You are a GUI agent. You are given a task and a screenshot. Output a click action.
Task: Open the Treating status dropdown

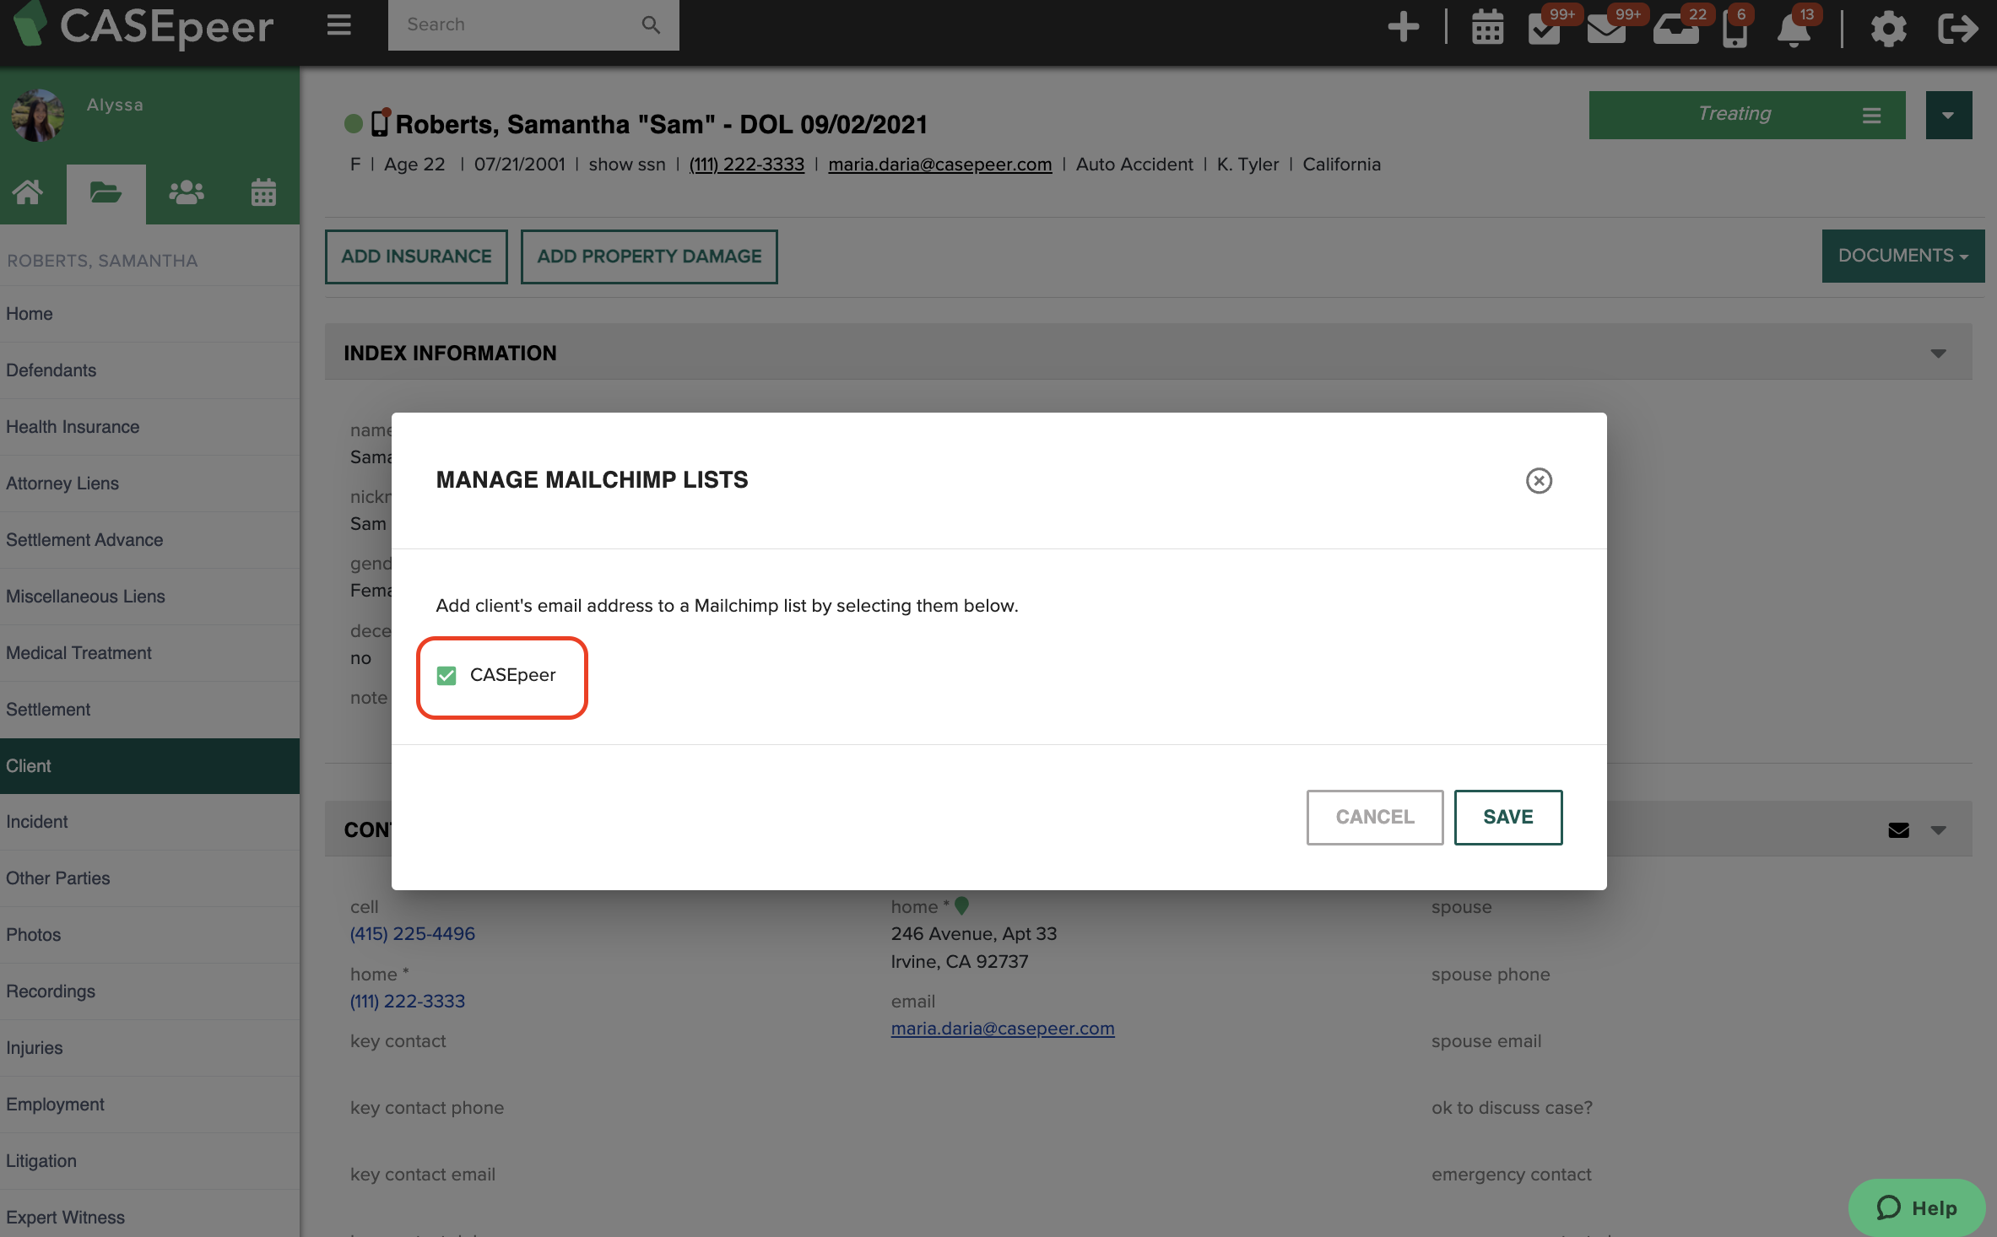click(x=1746, y=115)
